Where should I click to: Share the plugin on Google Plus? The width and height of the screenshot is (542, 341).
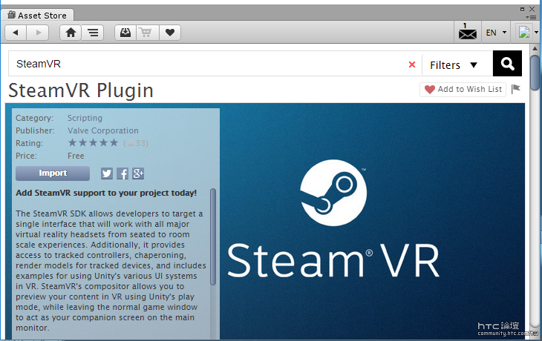[138, 173]
